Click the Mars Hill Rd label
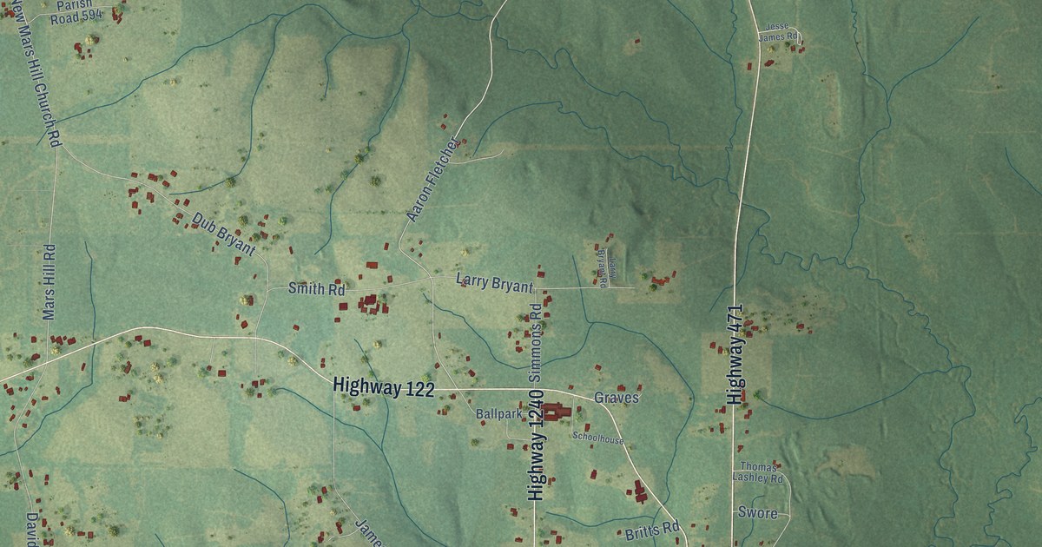1042x547 pixels. click(49, 281)
